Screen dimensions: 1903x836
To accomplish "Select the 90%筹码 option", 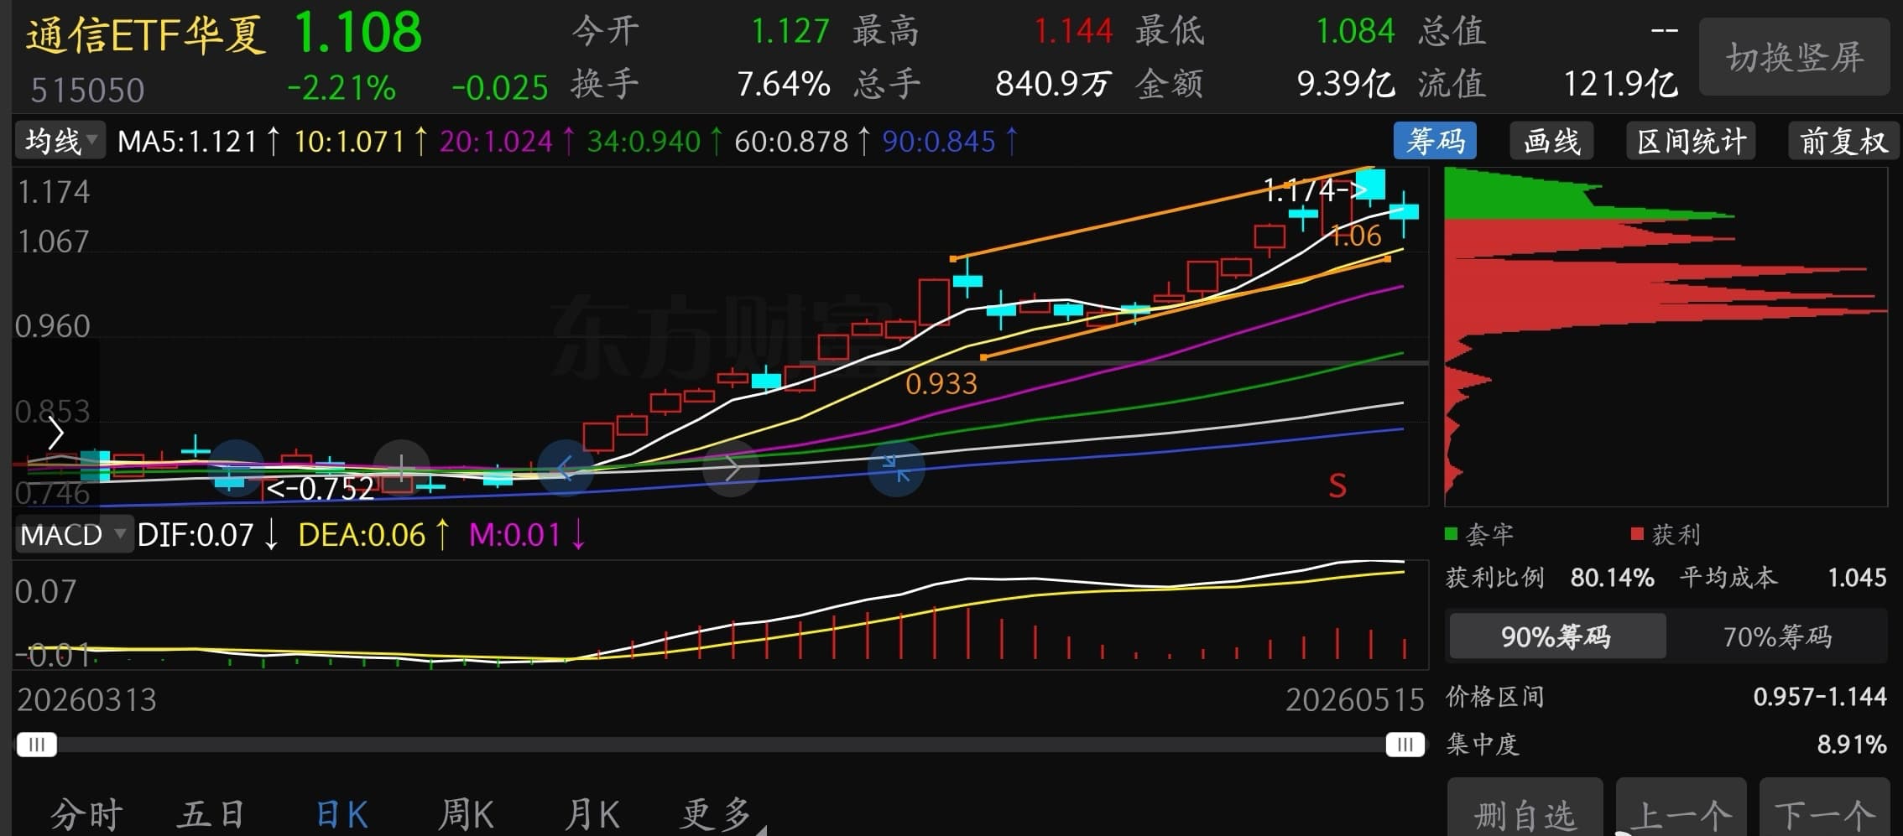I will 1556,636.
